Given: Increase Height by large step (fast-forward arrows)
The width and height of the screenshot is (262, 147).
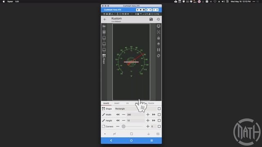Looking at the screenshot, I should (x=154, y=120).
